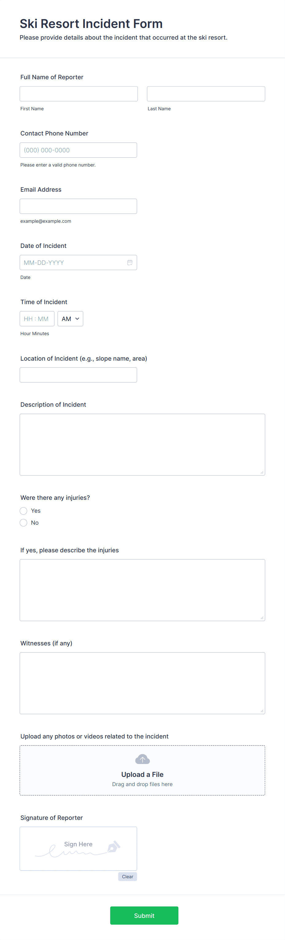The height and width of the screenshot is (940, 285).
Task: Click the Location of Incident field
Action: tap(78, 375)
